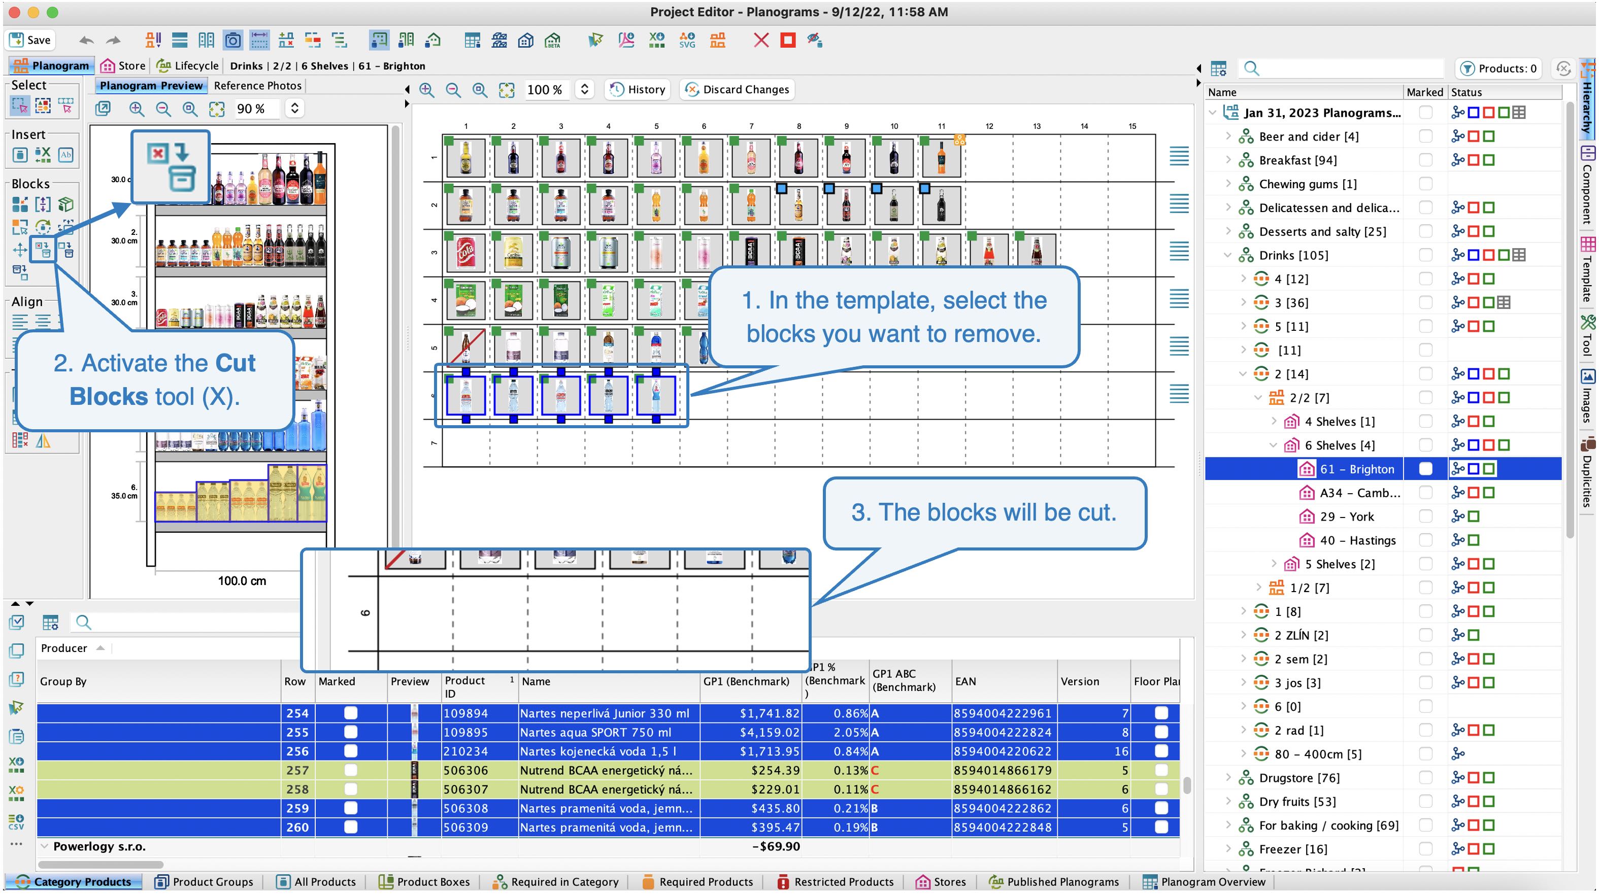Click the History button

[x=638, y=89]
